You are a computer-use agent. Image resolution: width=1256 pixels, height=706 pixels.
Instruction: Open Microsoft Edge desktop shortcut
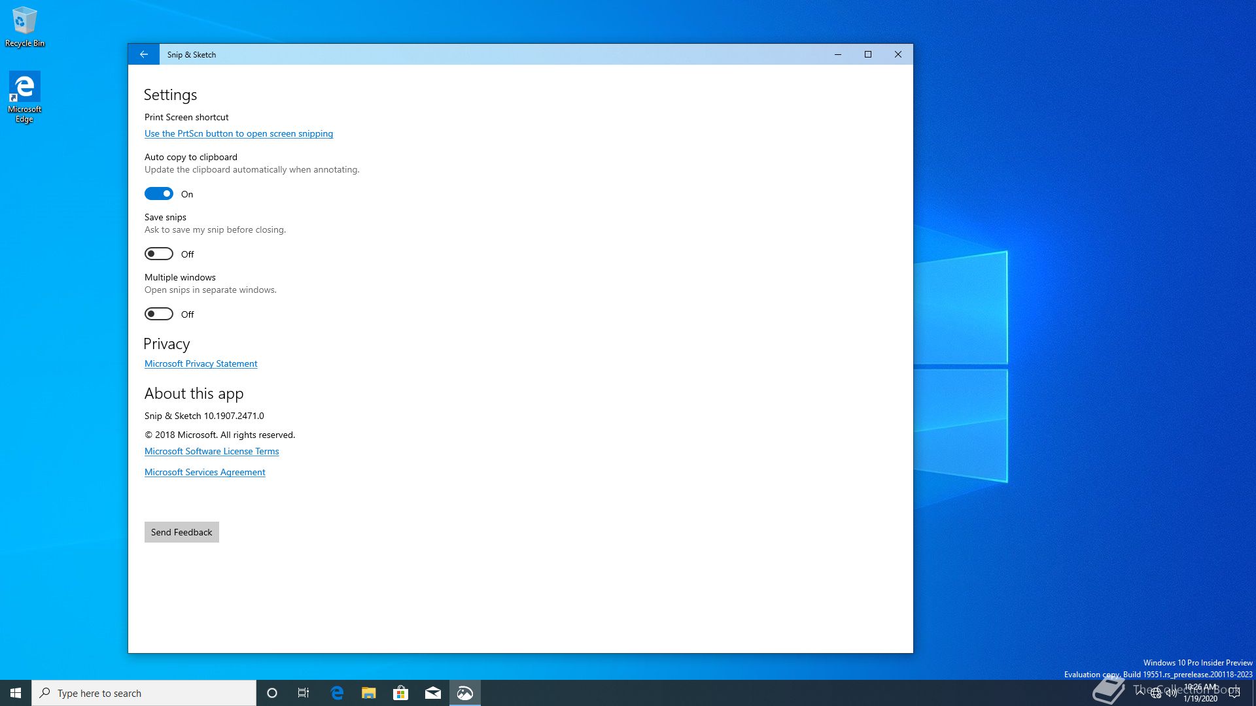pyautogui.click(x=25, y=97)
